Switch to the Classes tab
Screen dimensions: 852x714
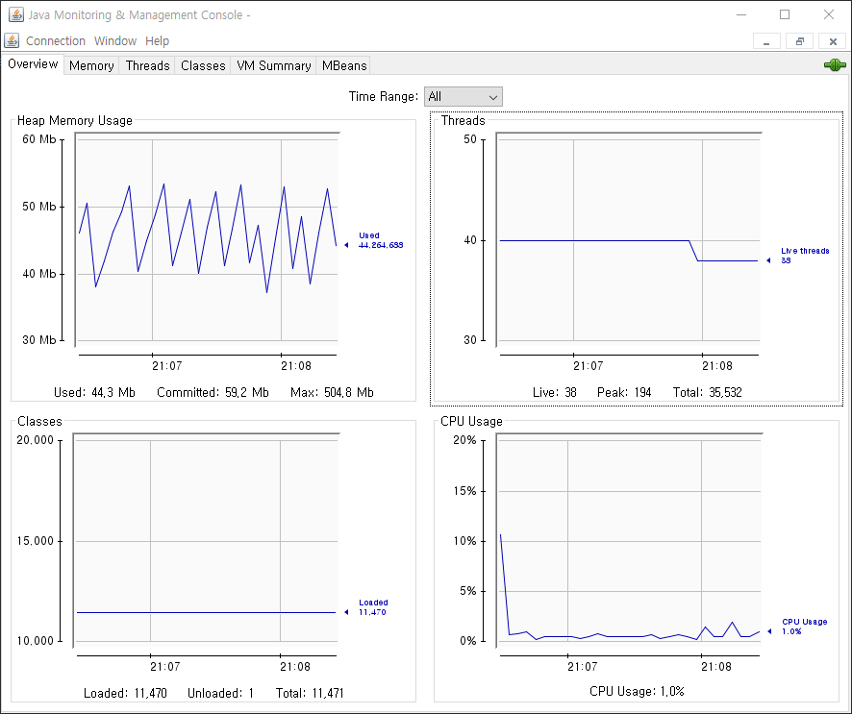pos(203,65)
